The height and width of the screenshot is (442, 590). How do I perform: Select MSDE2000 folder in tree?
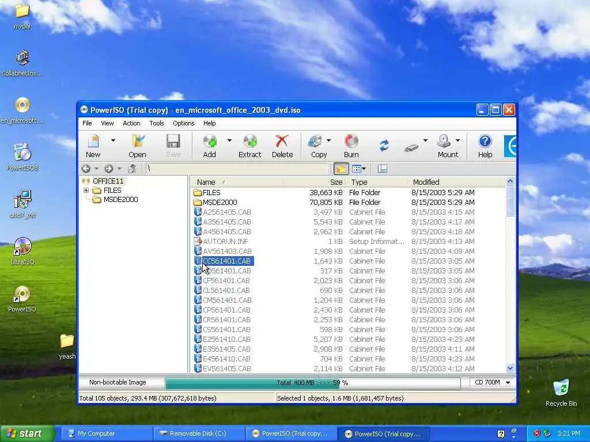pyautogui.click(x=120, y=200)
